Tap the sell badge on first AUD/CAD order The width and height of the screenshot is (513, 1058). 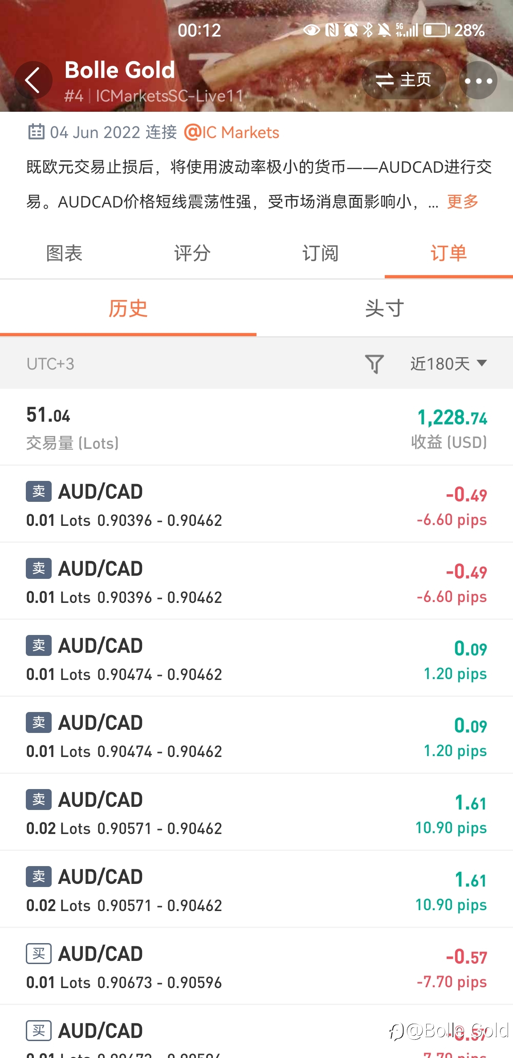pyautogui.click(x=39, y=492)
